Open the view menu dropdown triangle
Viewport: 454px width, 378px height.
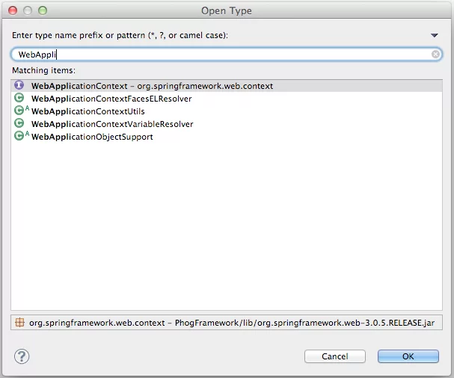pyautogui.click(x=434, y=35)
